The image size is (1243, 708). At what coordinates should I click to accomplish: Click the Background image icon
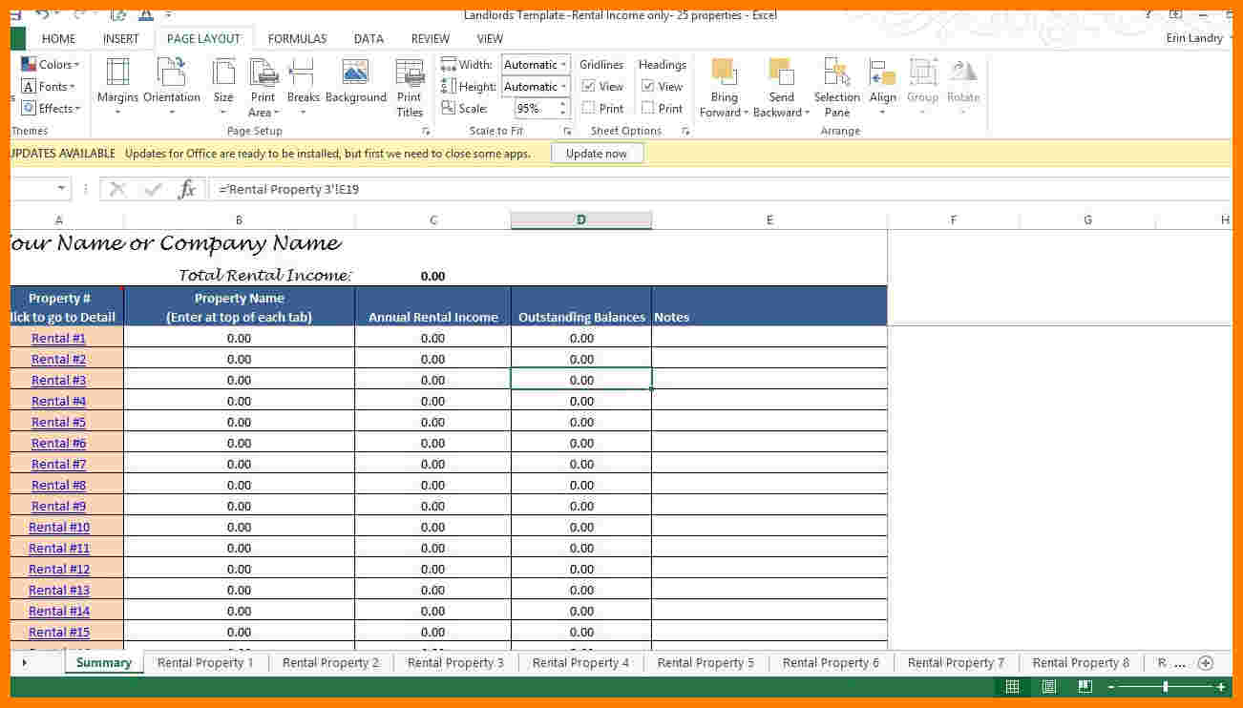click(355, 73)
